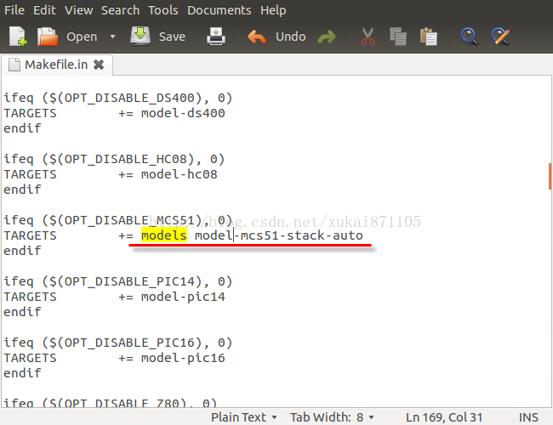Open the Tools menu
This screenshot has height=425, width=553.
163,10
